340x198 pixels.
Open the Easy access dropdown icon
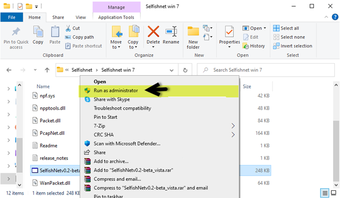[x=207, y=37]
